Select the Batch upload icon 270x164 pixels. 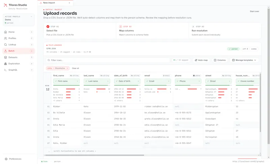[x=5, y=51]
